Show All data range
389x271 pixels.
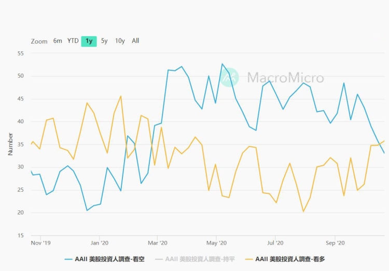coord(135,41)
